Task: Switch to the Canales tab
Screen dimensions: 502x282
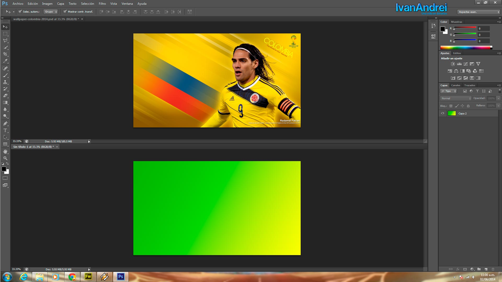Action: coord(455,85)
